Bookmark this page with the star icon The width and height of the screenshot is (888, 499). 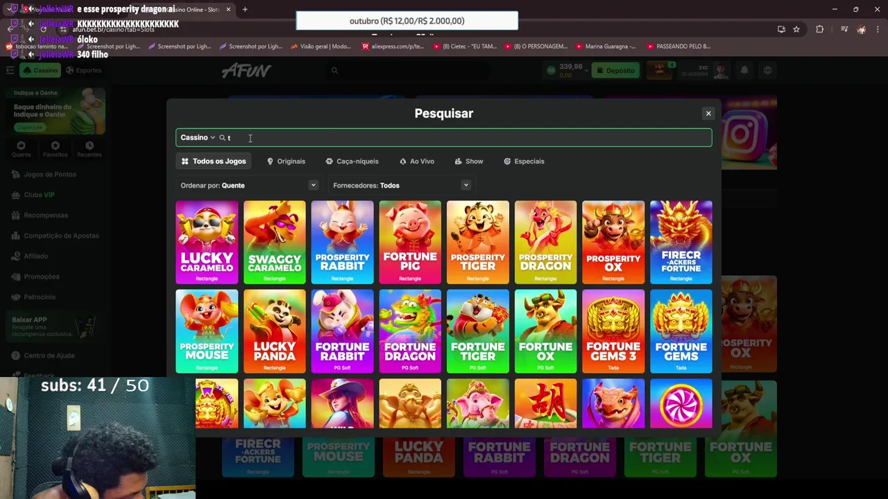pyautogui.click(x=796, y=29)
